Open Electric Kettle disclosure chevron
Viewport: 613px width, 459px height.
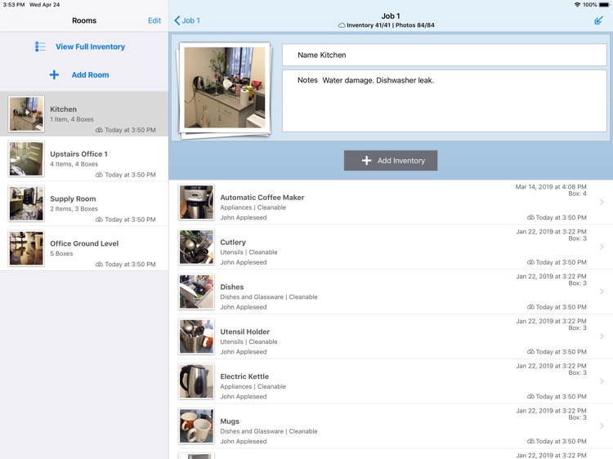(x=602, y=381)
